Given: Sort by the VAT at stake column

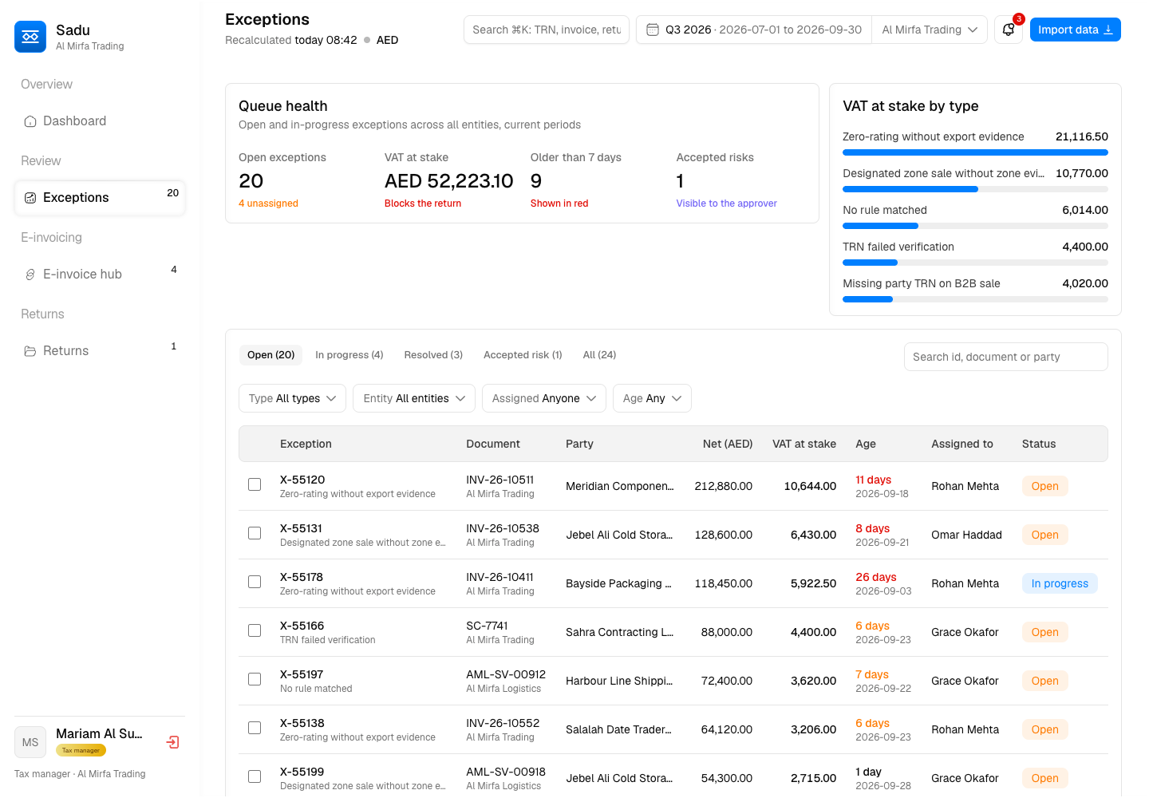Looking at the screenshot, I should (x=804, y=444).
